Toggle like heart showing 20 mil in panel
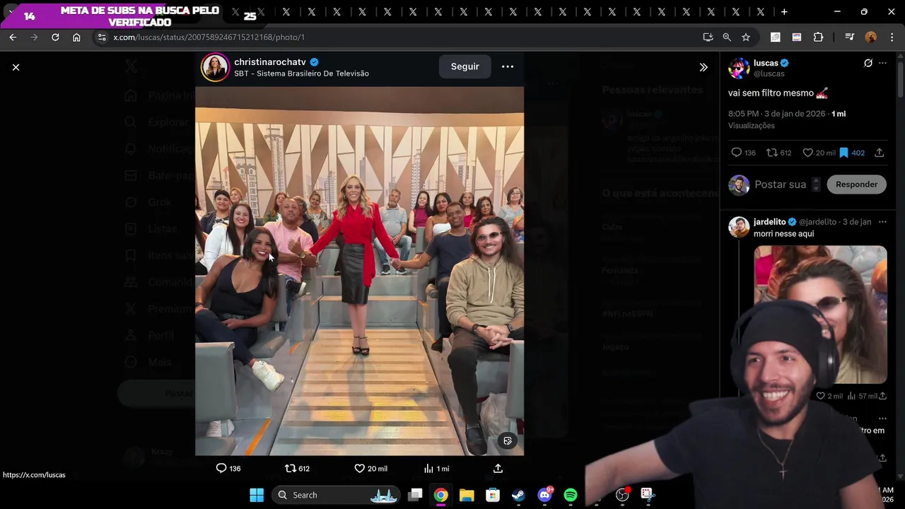 pos(807,153)
